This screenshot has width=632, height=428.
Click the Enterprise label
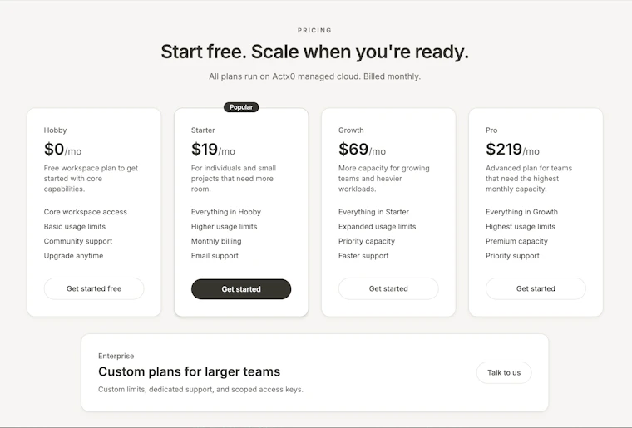(x=116, y=356)
